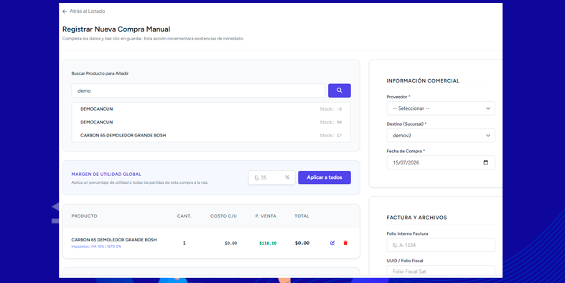
Task: Click the Fecha de Compra date field
Action: click(441, 162)
